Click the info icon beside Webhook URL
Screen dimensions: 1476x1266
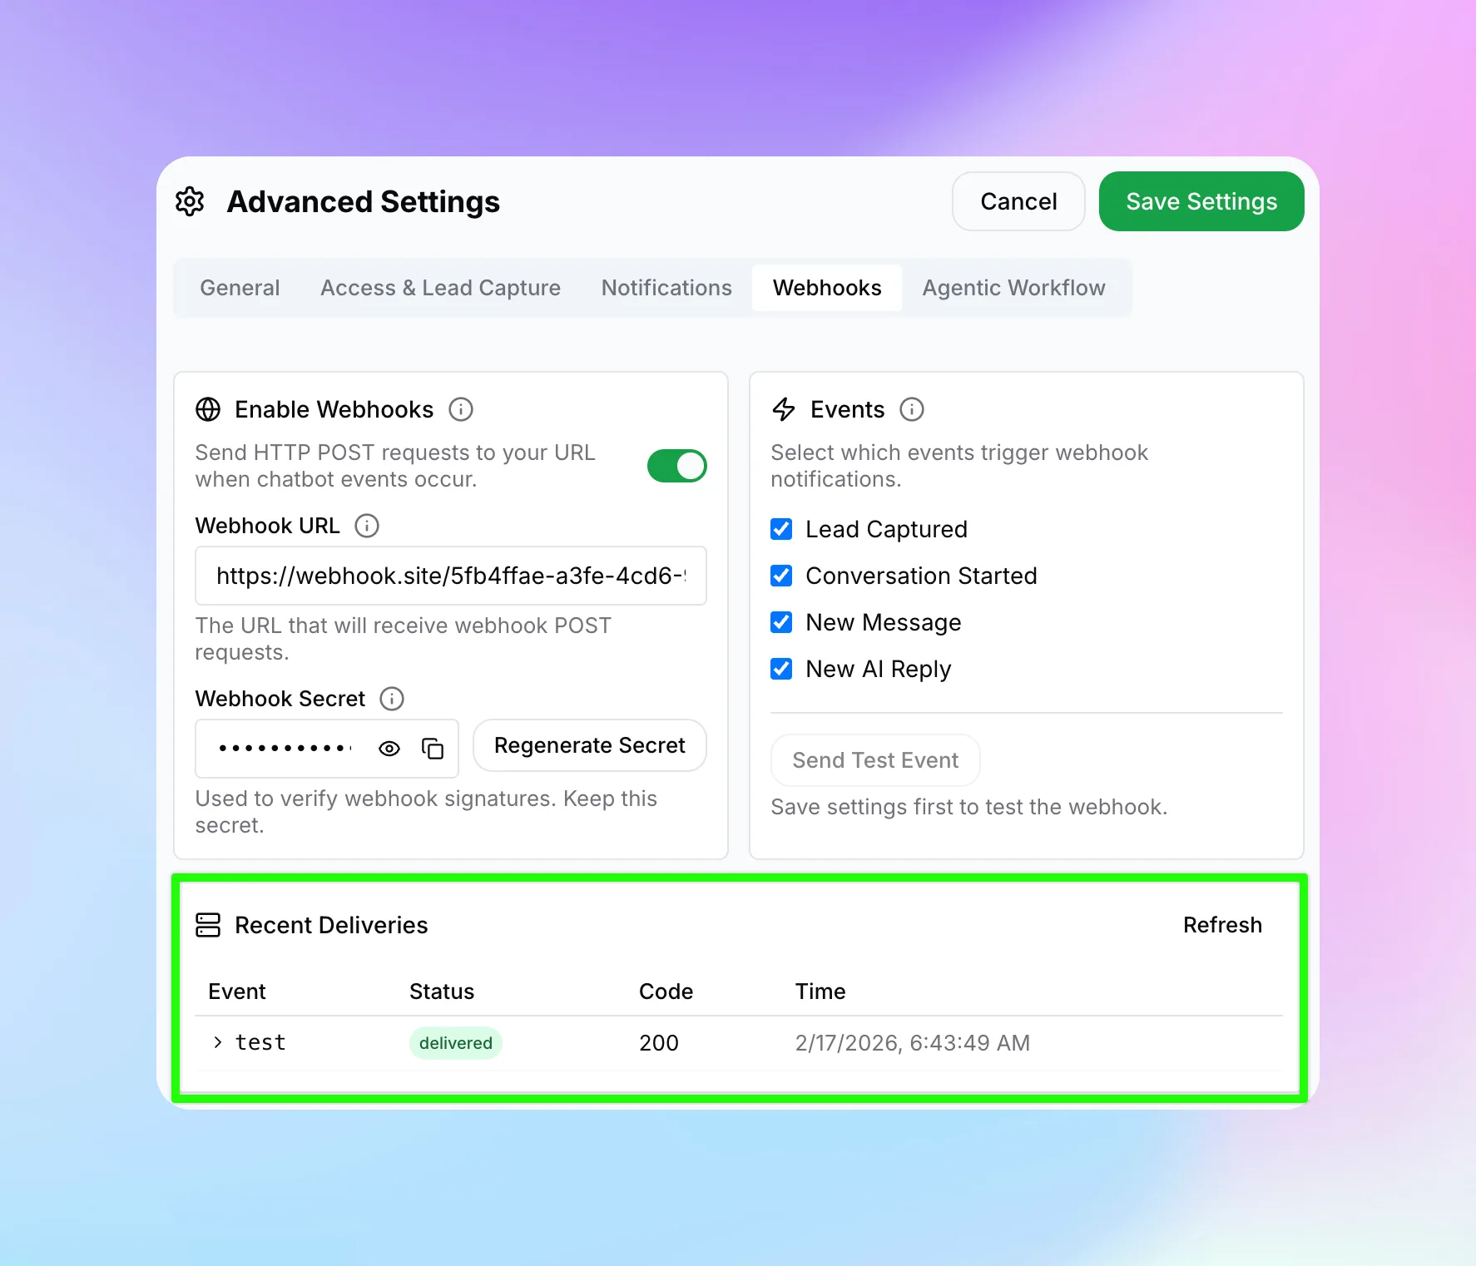pyautogui.click(x=366, y=526)
